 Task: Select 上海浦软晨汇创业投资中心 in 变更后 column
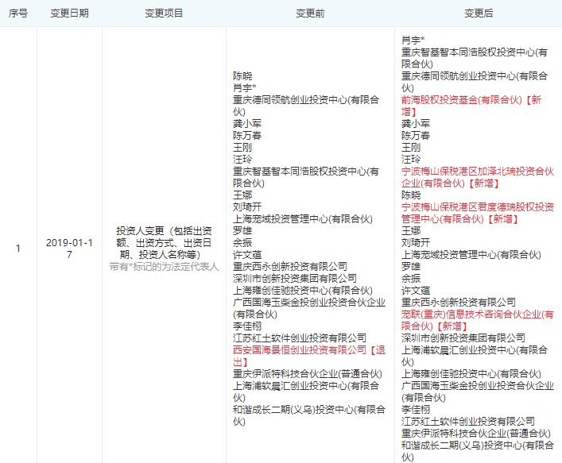475,356
